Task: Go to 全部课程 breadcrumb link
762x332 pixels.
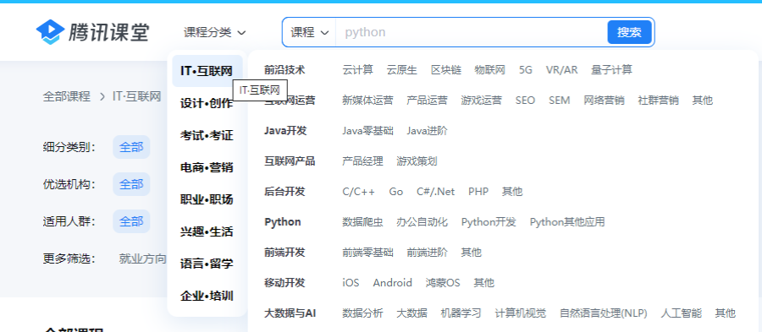Action: 67,96
